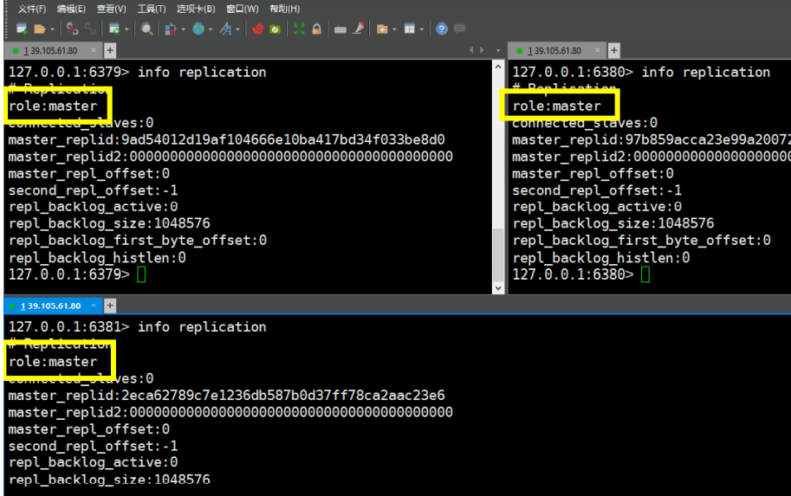Click the New Session toolbar icon
This screenshot has width=791, height=496.
click(22, 29)
